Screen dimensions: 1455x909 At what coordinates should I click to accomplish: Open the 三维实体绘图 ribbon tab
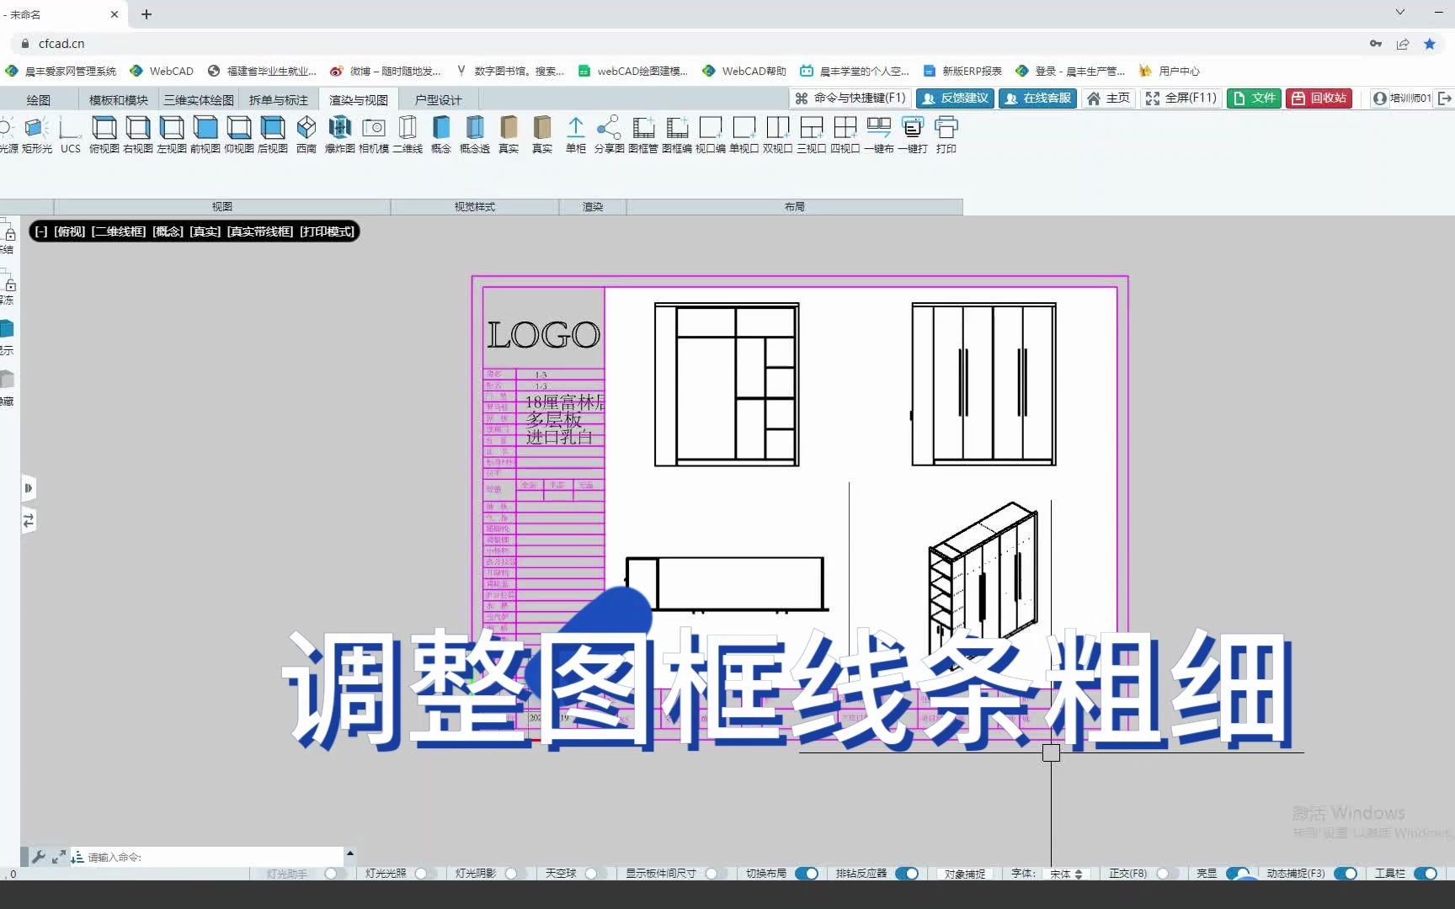199,99
